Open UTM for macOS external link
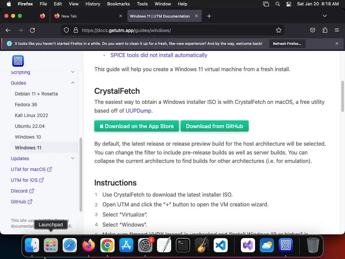 [x=31, y=169]
